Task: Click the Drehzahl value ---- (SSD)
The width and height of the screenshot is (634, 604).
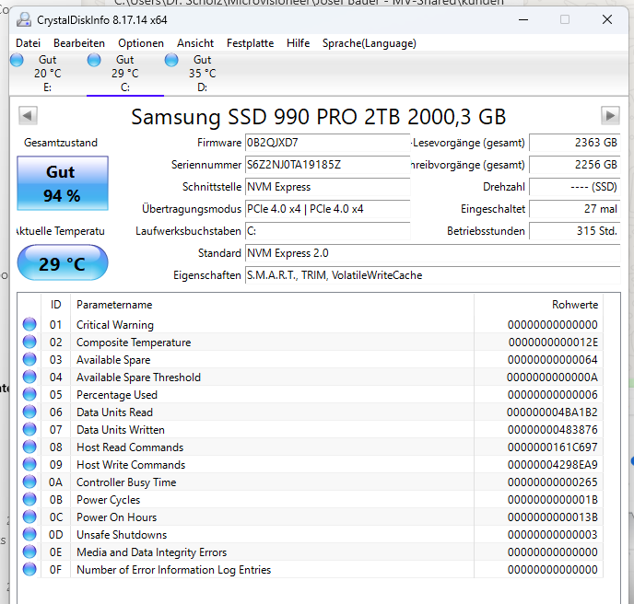Action: tap(575, 187)
